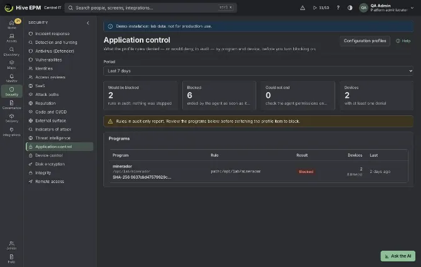Open Help at the rail bottom

tap(11, 259)
